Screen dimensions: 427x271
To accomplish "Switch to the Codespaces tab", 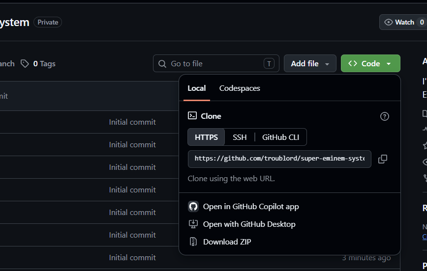I will [x=240, y=88].
